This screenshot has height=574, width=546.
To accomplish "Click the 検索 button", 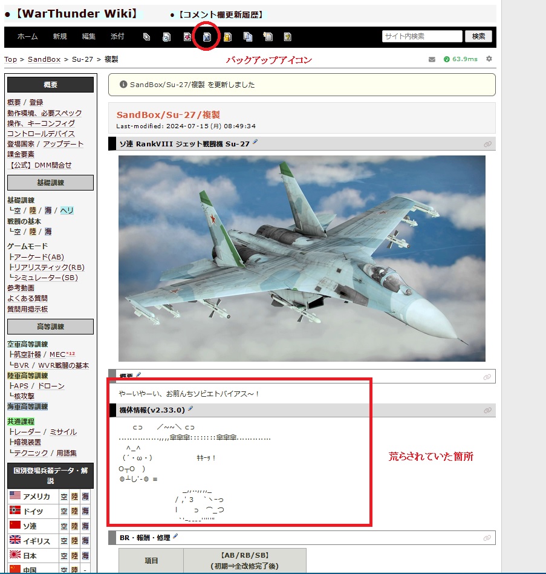I will click(x=478, y=36).
